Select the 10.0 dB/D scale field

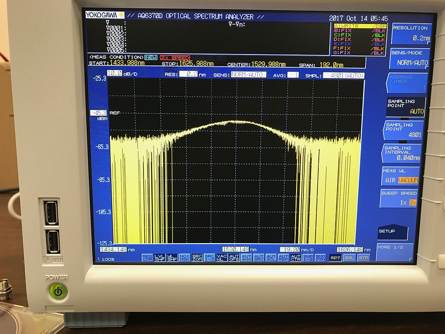click(114, 73)
